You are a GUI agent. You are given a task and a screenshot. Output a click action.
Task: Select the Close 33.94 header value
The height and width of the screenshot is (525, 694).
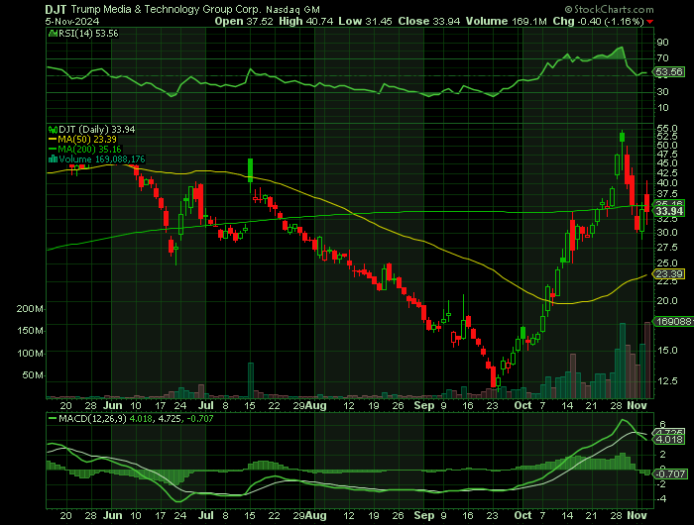429,21
